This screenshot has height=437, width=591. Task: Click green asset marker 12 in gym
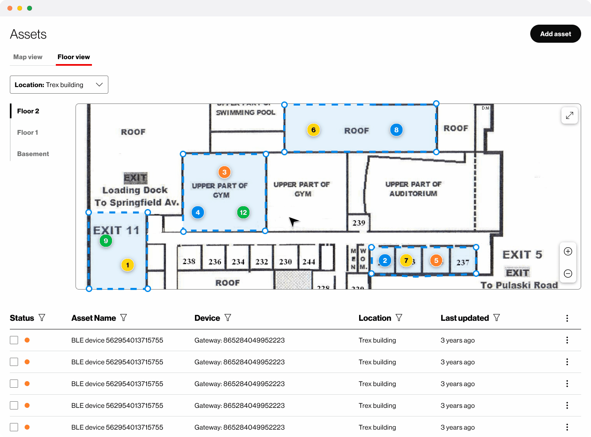(243, 212)
